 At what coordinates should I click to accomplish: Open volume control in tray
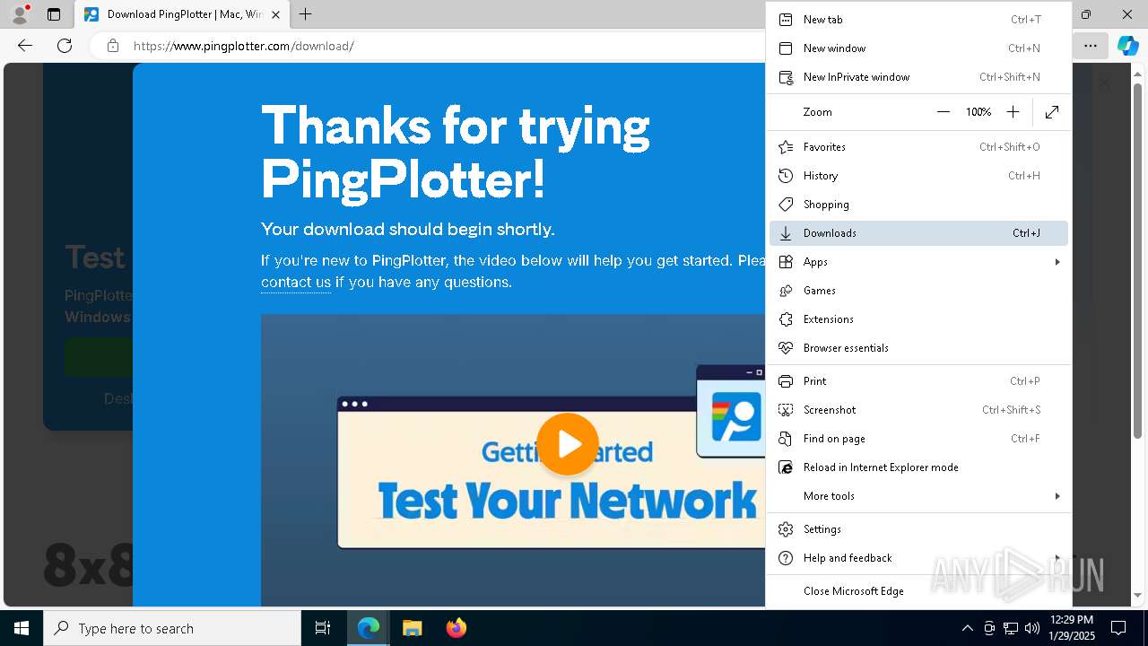pos(1032,628)
